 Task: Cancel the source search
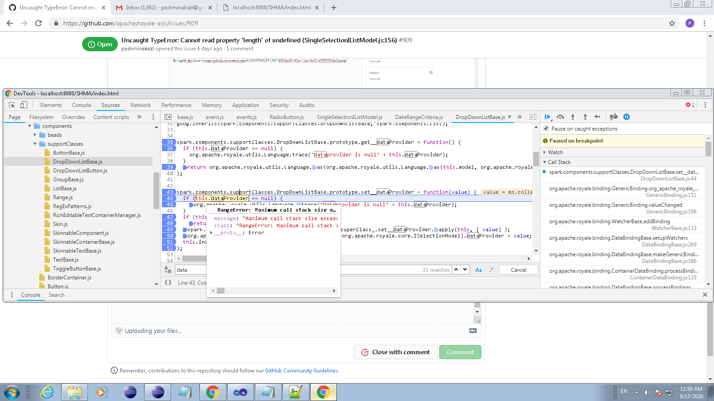pos(519,270)
